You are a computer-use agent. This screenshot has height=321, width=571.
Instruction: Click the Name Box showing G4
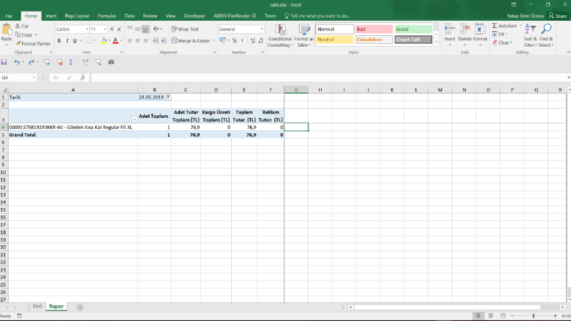coord(17,78)
